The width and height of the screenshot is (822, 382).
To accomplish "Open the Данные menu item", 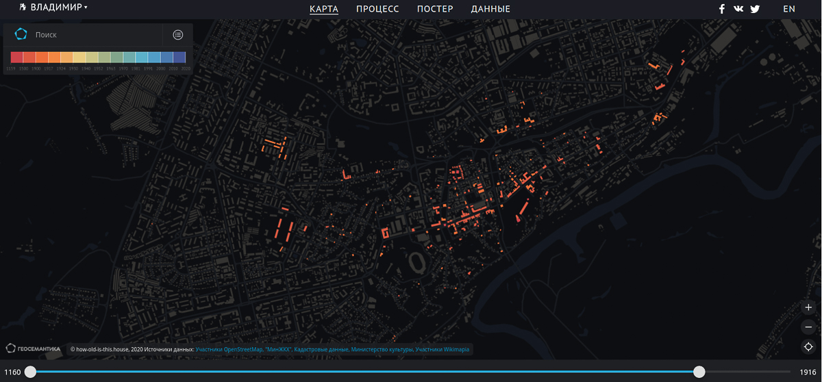I will click(x=490, y=9).
